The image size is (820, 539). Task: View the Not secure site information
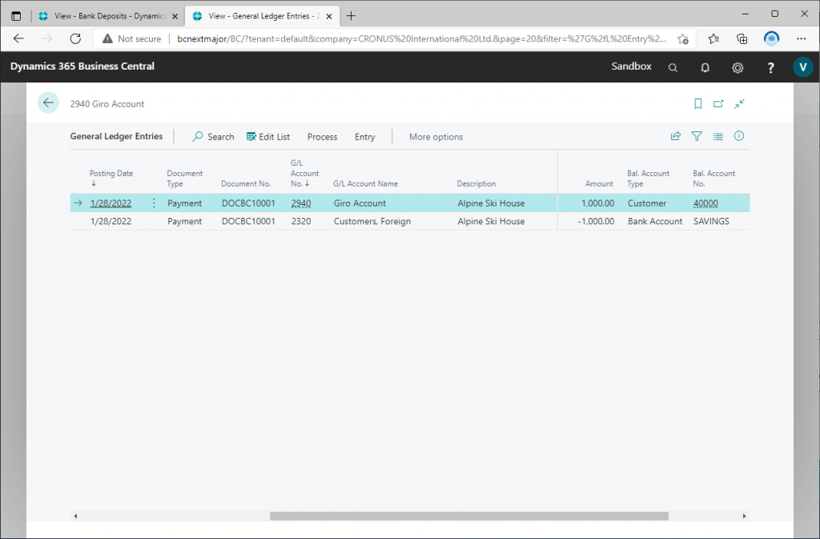132,38
